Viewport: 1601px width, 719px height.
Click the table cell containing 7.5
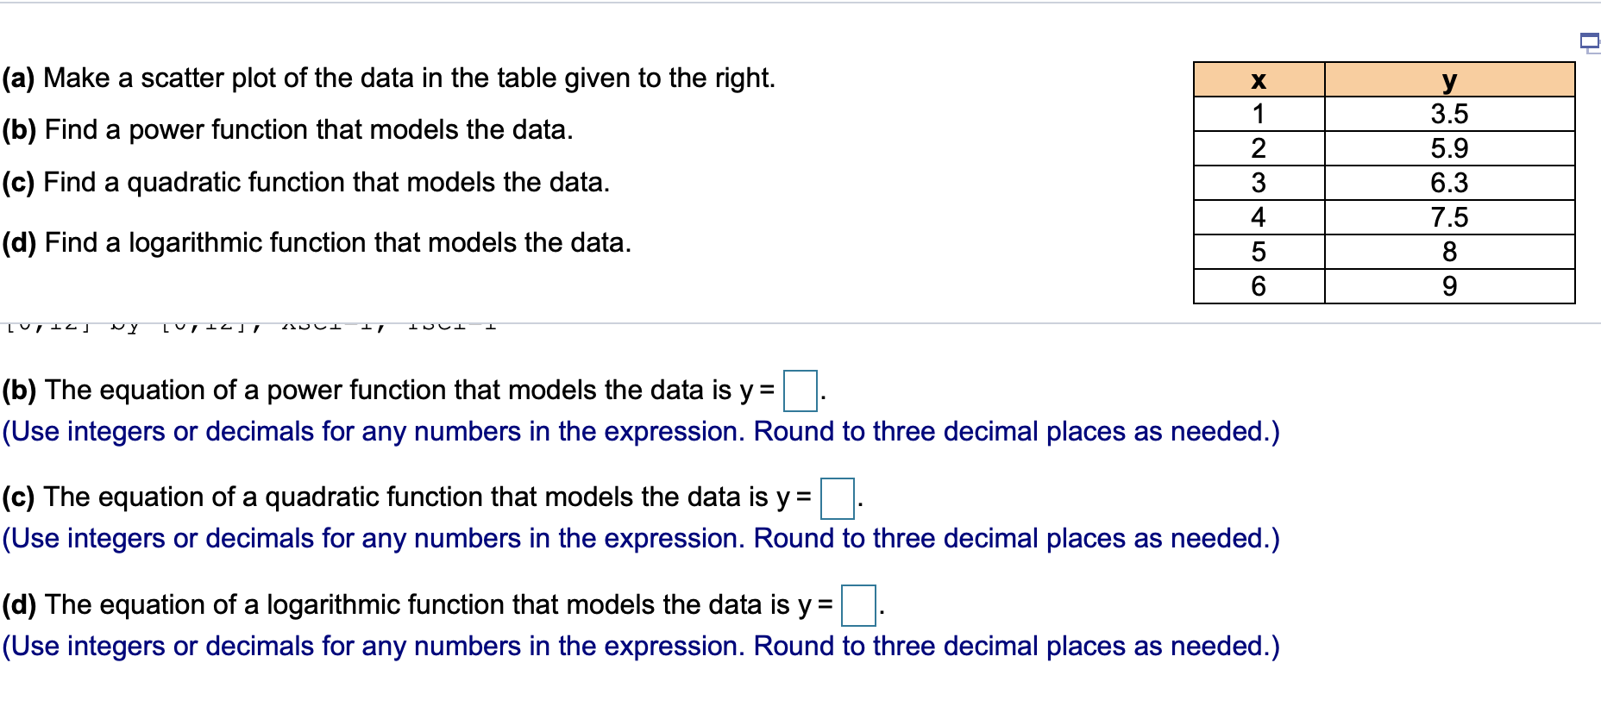point(1450,216)
